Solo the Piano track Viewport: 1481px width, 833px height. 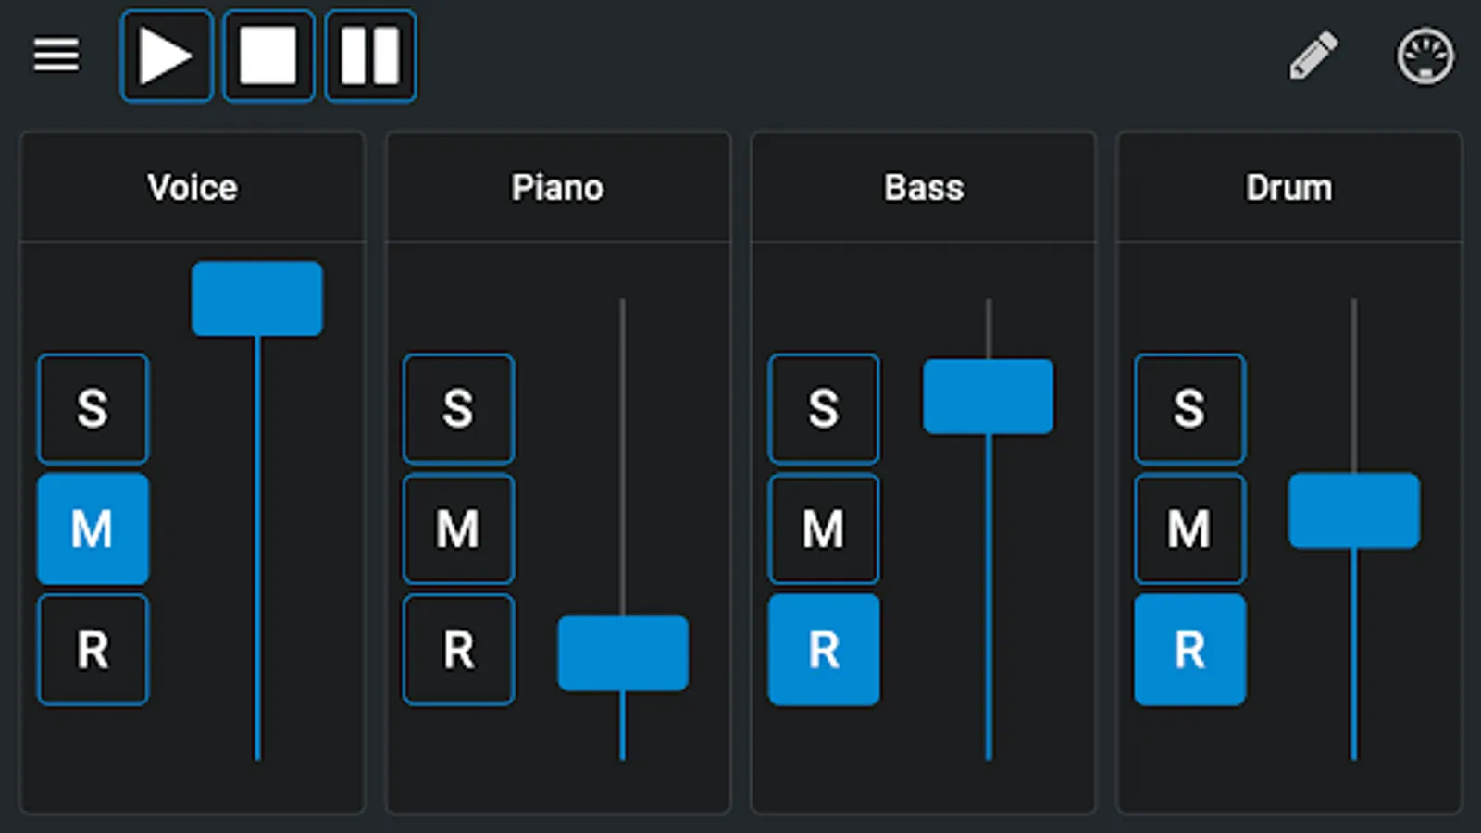click(x=458, y=408)
